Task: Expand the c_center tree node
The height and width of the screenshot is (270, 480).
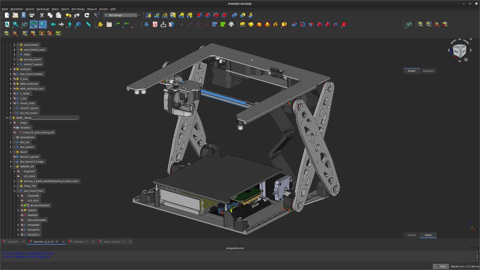Action: (10, 93)
